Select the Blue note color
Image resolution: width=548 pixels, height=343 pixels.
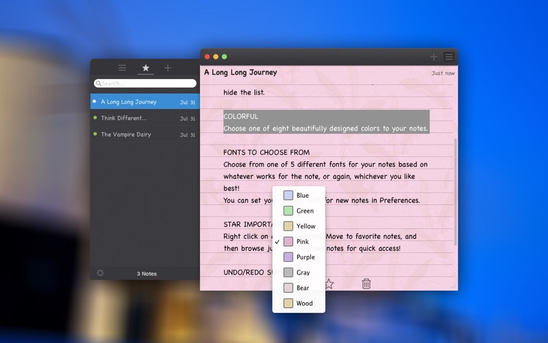coord(299,196)
